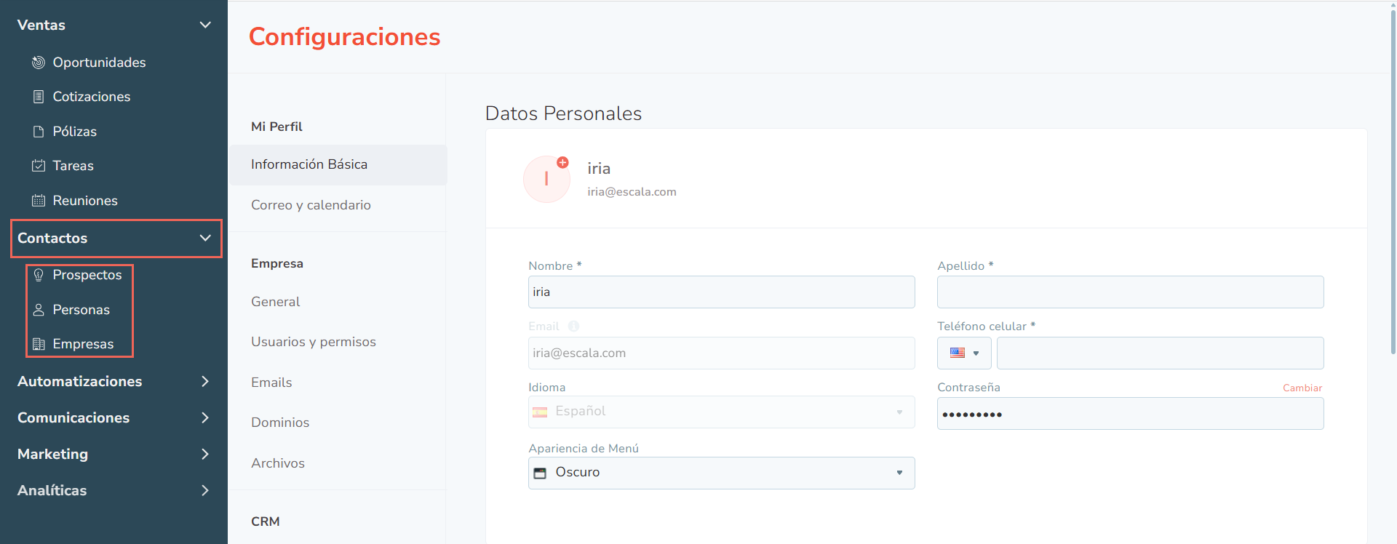This screenshot has width=1397, height=544.
Task: Collapse the Ventas section chevron
Action: coord(205,25)
